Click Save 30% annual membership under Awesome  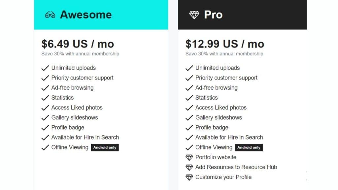tap(80, 53)
